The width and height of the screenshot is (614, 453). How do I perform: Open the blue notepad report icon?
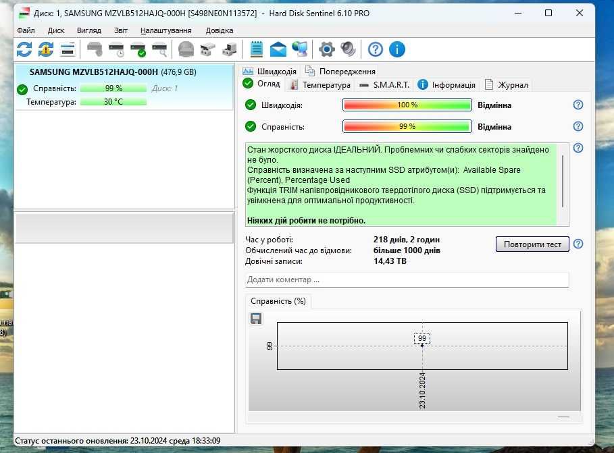257,49
